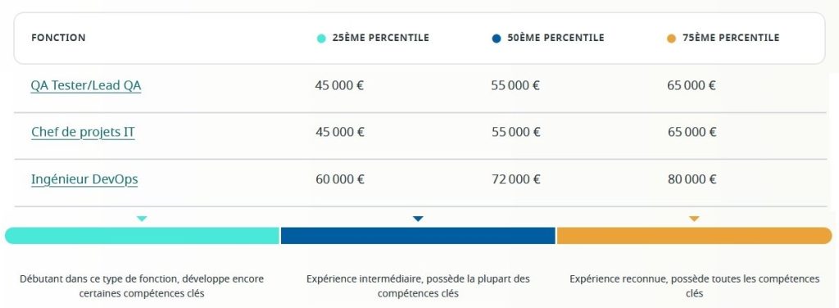Click the turquoise 25ème percentile legend dot
Viewport: 839px width, 308px height.
321,38
